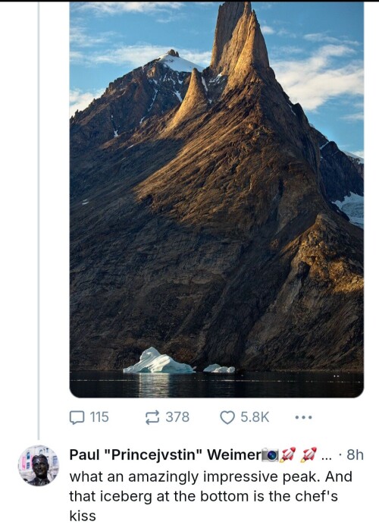Click the 378 reposts count
The image size is (379, 531).
(177, 417)
